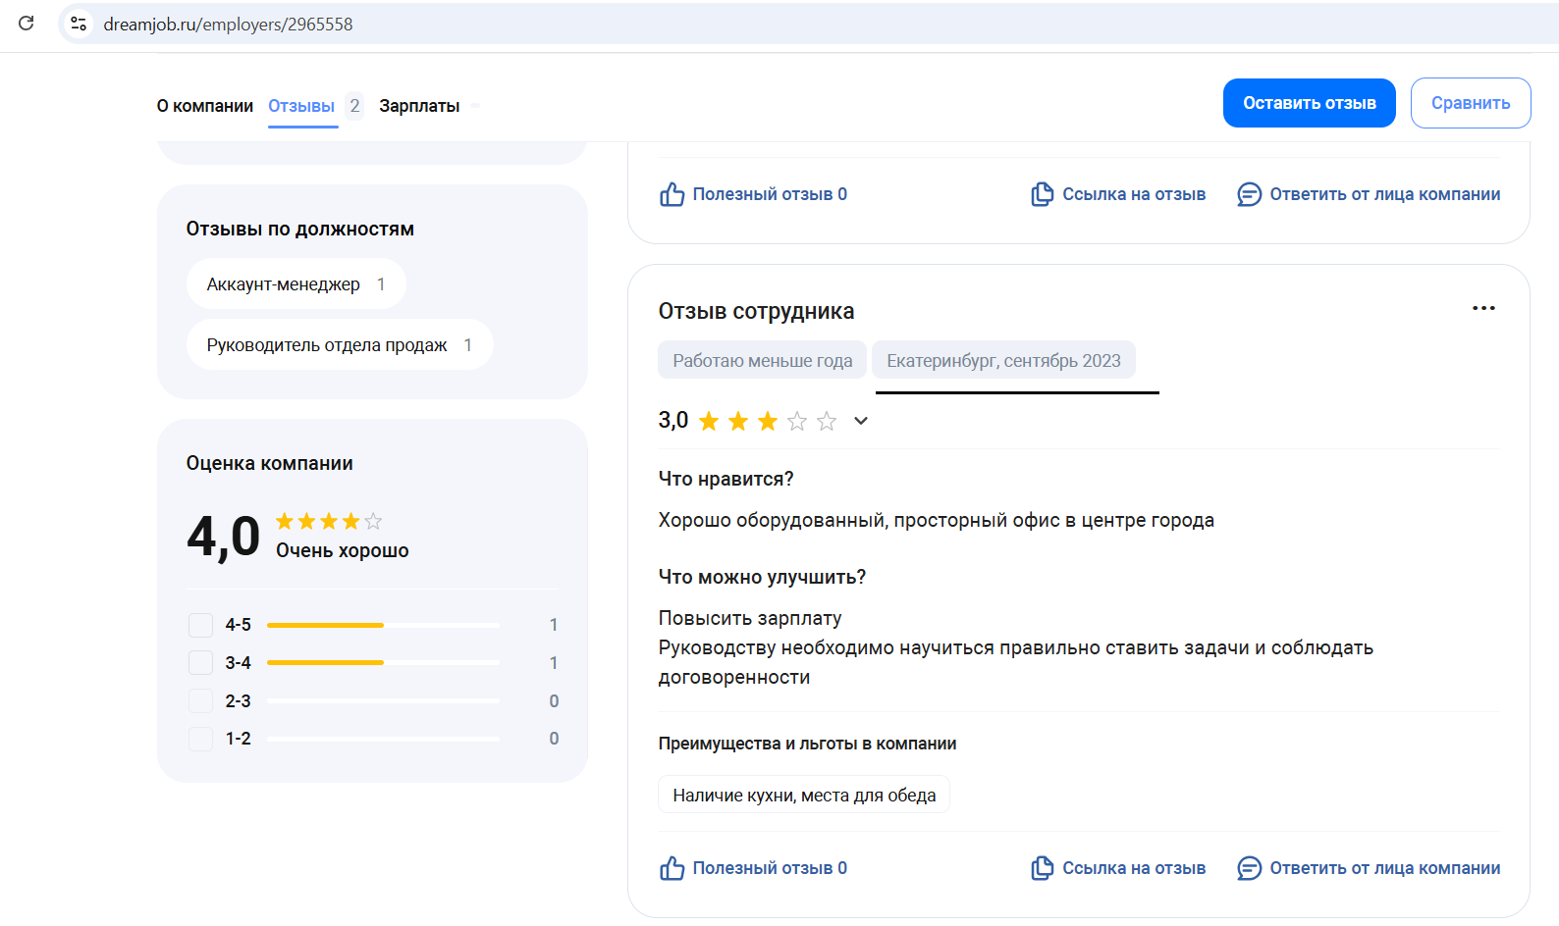
Task: Click the Оставить отзыв button
Action: 1309,103
